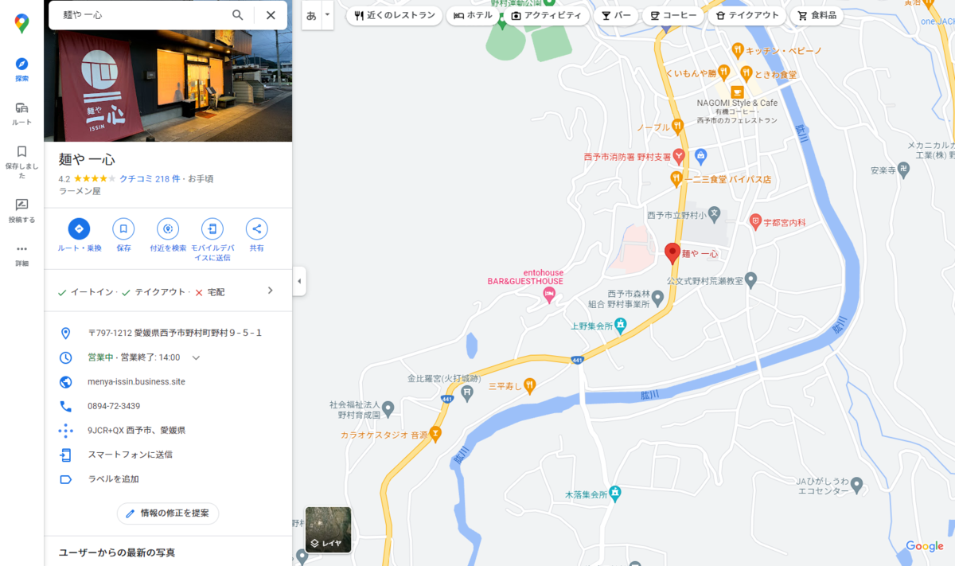Click the あ input method button
Viewport: 955px width, 566px height.
(311, 15)
